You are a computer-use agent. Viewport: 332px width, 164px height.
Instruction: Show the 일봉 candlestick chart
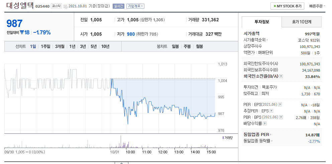click(x=175, y=46)
